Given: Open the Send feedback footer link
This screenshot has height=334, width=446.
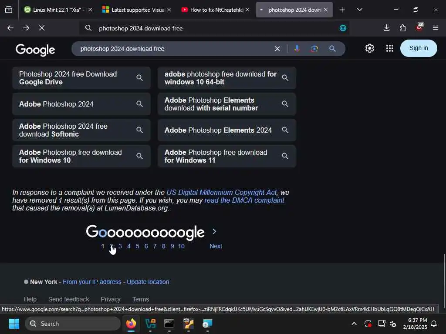Looking at the screenshot, I should (x=68, y=299).
